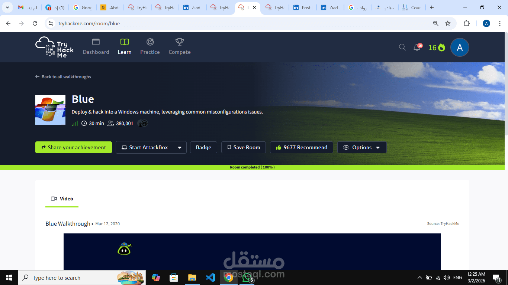
Task: Click the Type here to search box
Action: (x=82, y=278)
